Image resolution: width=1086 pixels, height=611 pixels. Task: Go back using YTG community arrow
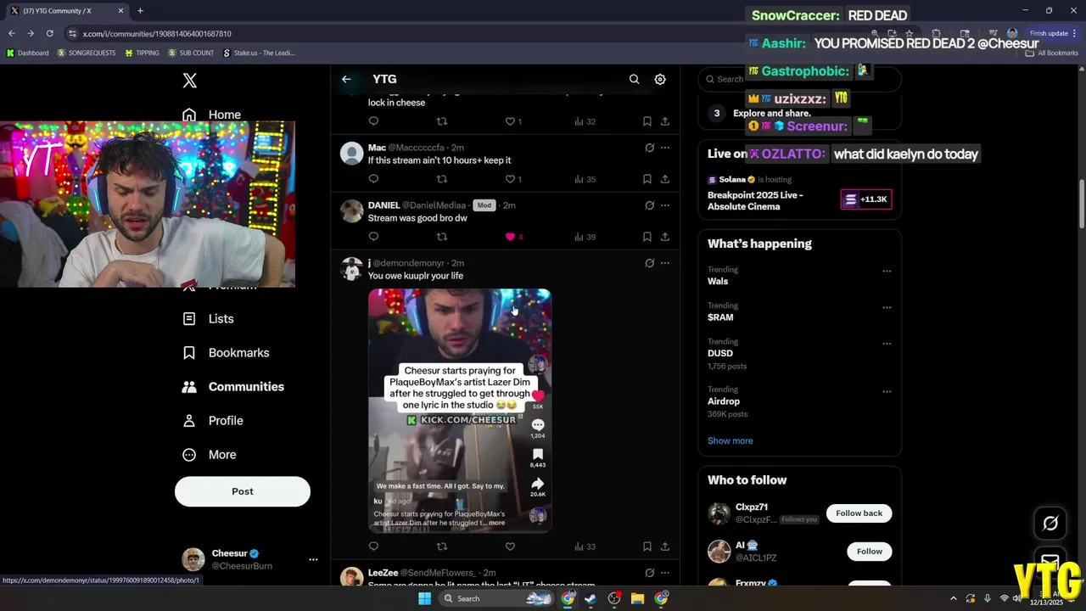[x=346, y=79]
